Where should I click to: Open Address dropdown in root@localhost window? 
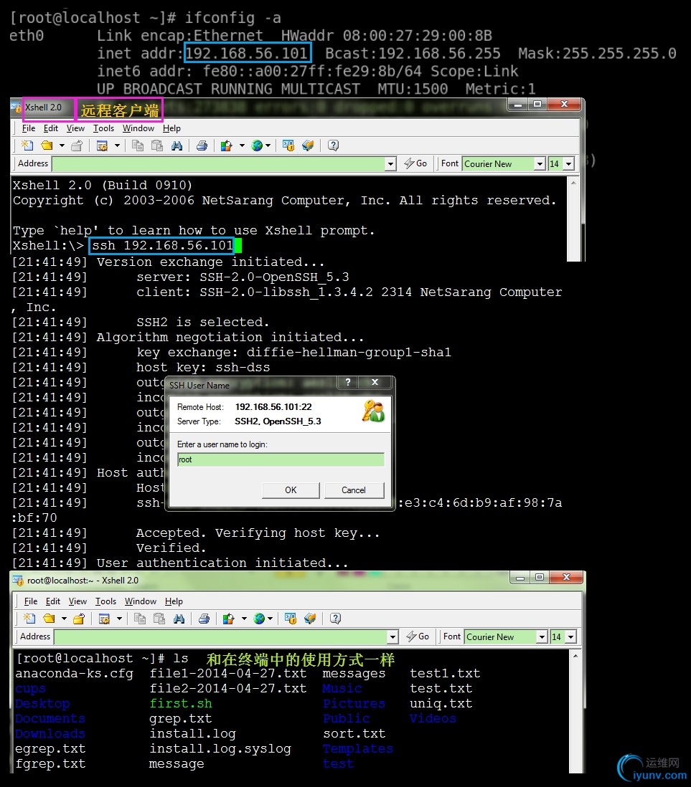click(x=392, y=637)
